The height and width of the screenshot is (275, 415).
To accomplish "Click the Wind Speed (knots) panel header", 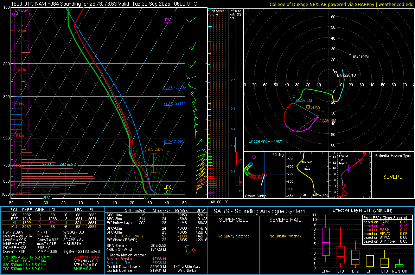I will (216, 12).
